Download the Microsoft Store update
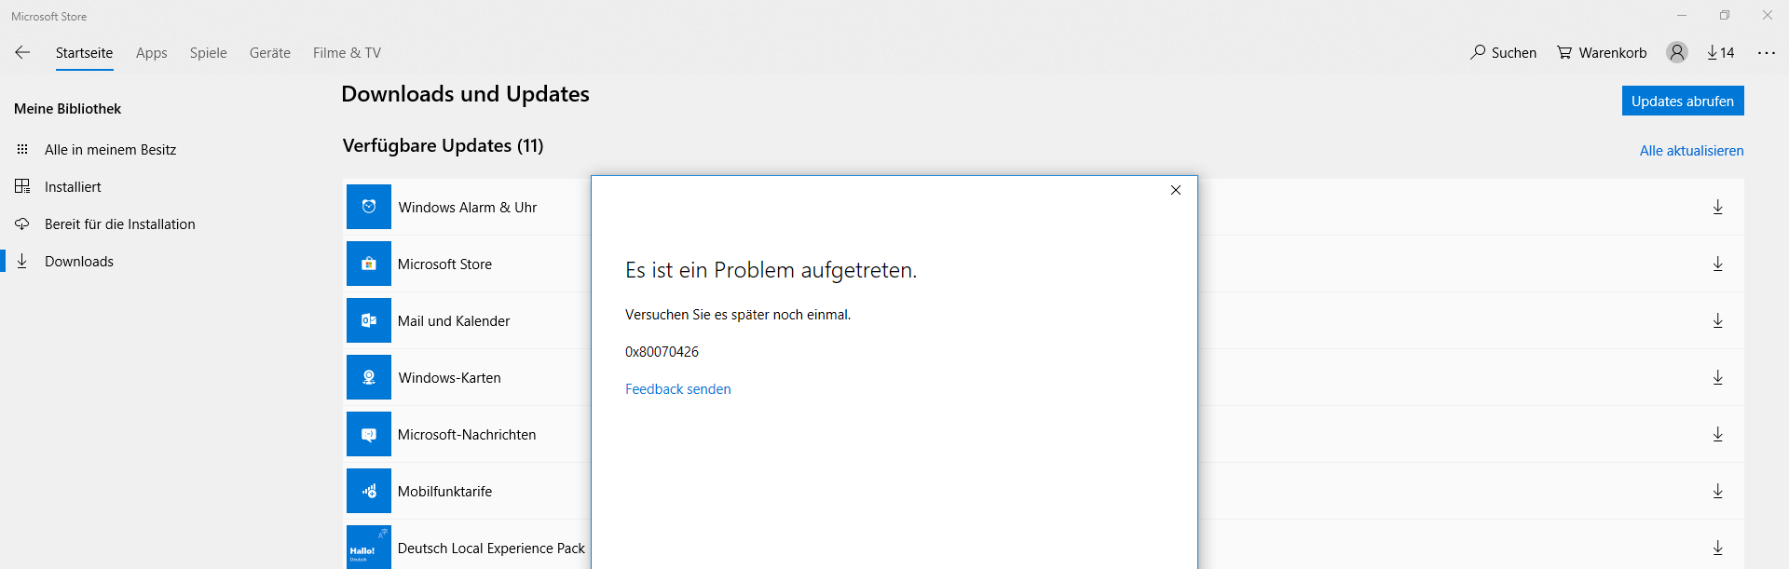Image resolution: width=1789 pixels, height=569 pixels. [1718, 264]
